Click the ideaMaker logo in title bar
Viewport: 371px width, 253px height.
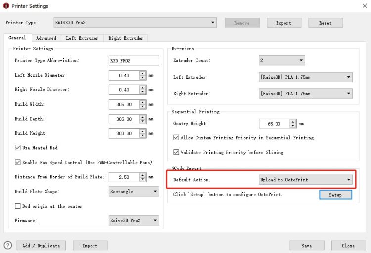6,6
